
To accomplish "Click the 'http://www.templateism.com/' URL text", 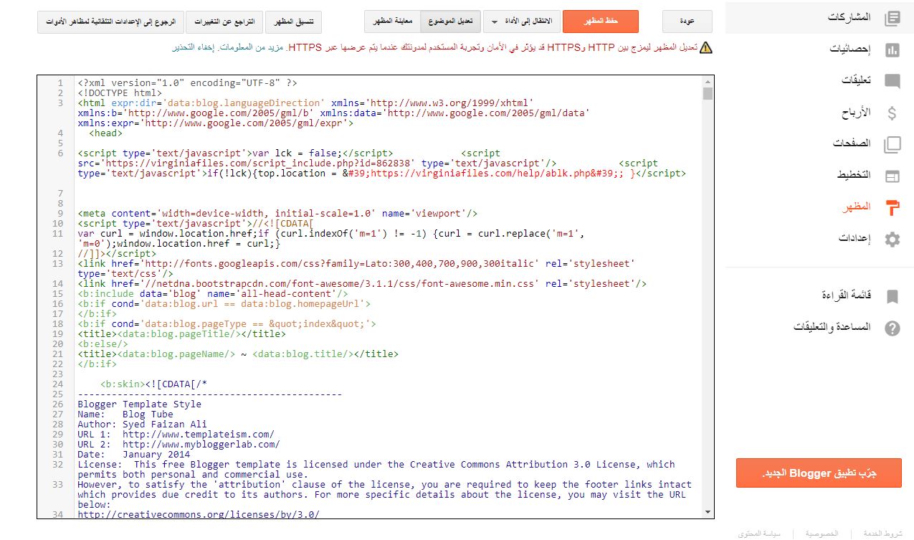I will tap(199, 434).
